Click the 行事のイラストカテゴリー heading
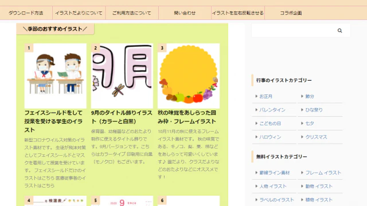 tap(284, 80)
